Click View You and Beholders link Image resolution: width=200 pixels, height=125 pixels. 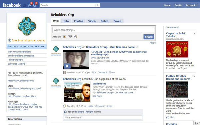[x=19, y=52]
